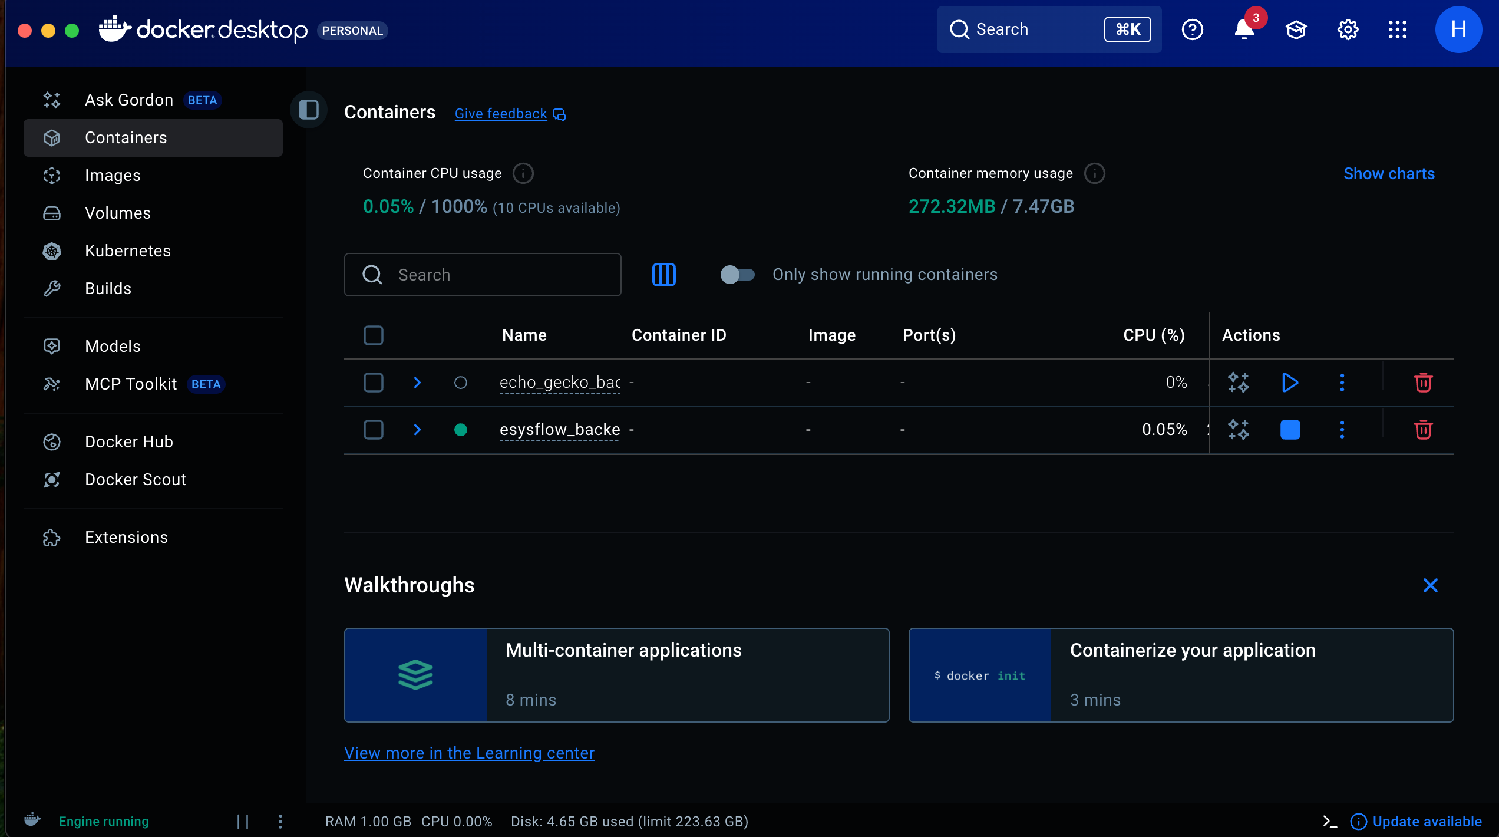The image size is (1499, 837).
Task: Open the apps grid icon
Action: pos(1398,29)
